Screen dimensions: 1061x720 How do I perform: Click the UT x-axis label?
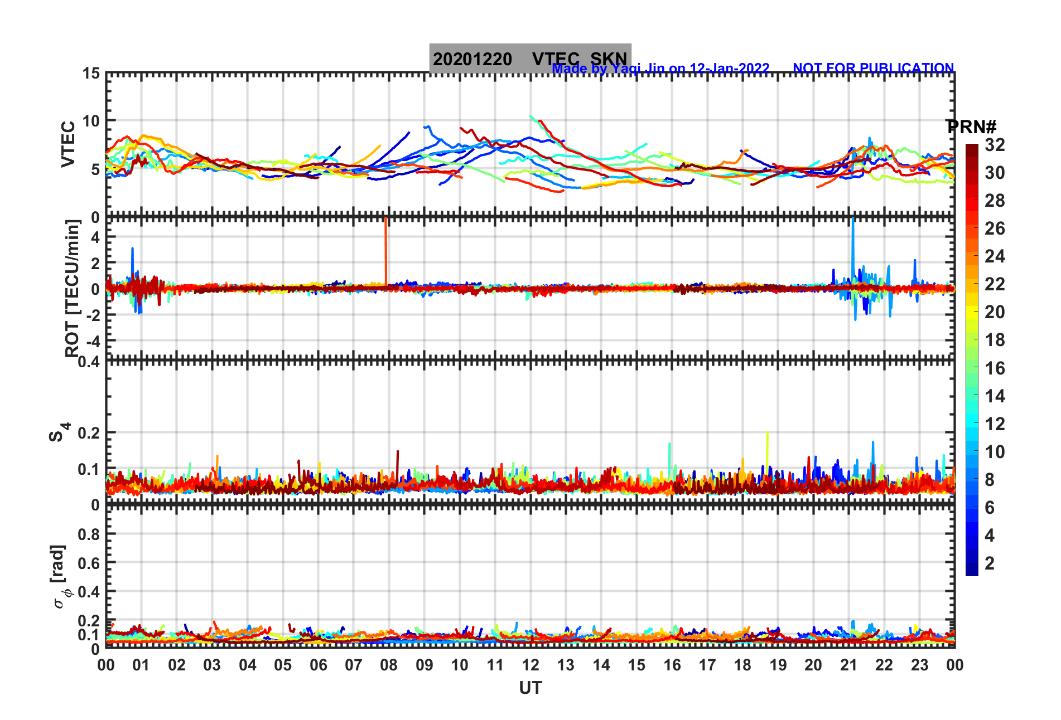[x=530, y=688]
